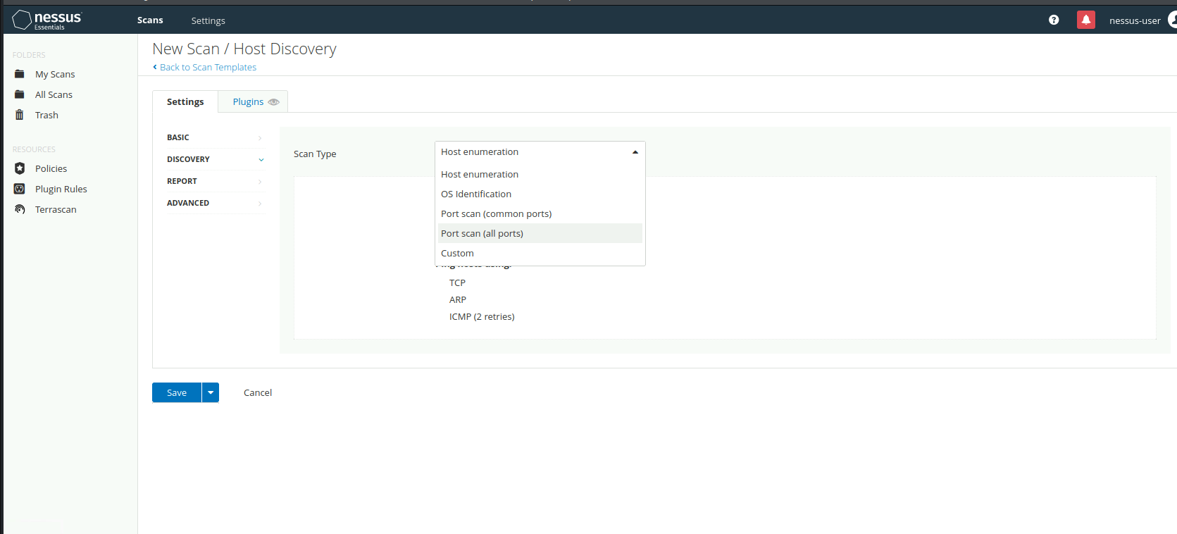Image resolution: width=1177 pixels, height=534 pixels.
Task: Select OS Identification from the list
Action: tap(476, 194)
